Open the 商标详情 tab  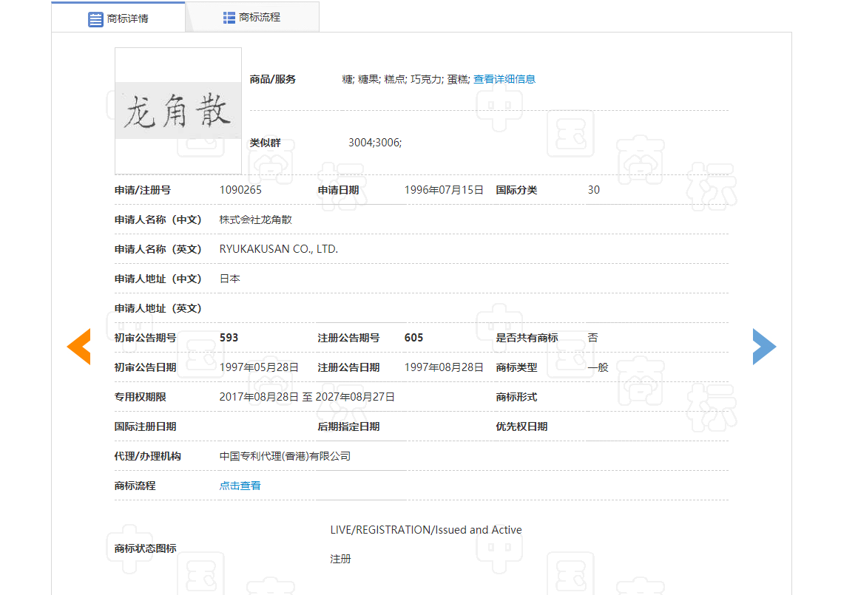click(118, 18)
